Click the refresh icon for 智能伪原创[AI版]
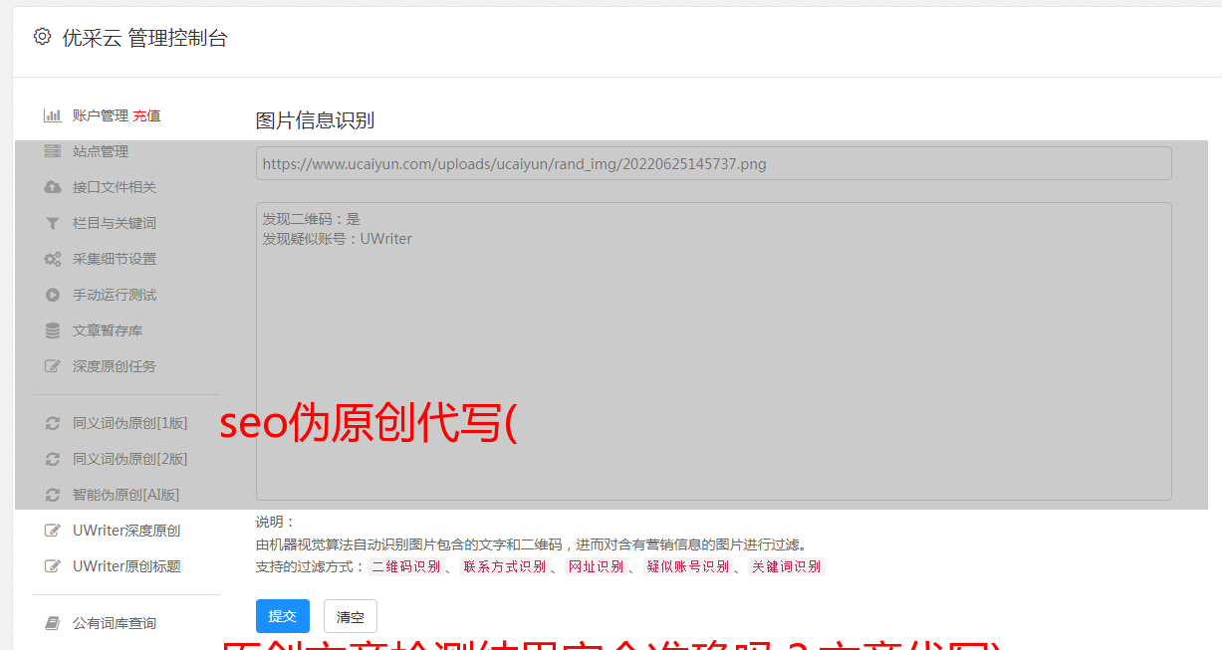1222x650 pixels. [53, 495]
